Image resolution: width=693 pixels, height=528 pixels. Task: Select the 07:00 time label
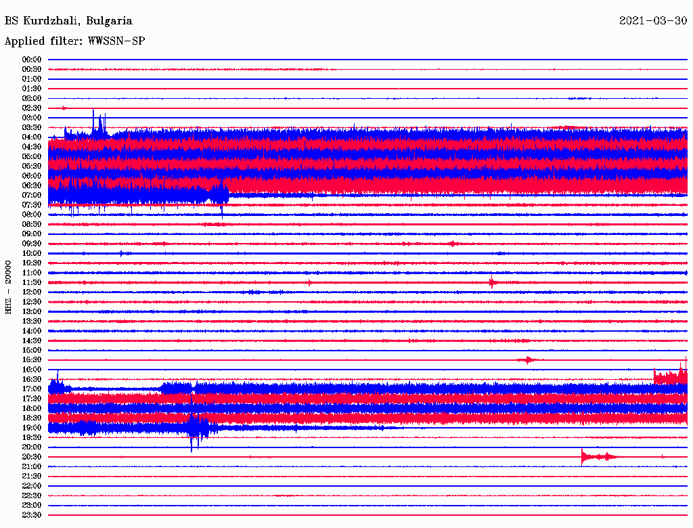(x=32, y=196)
